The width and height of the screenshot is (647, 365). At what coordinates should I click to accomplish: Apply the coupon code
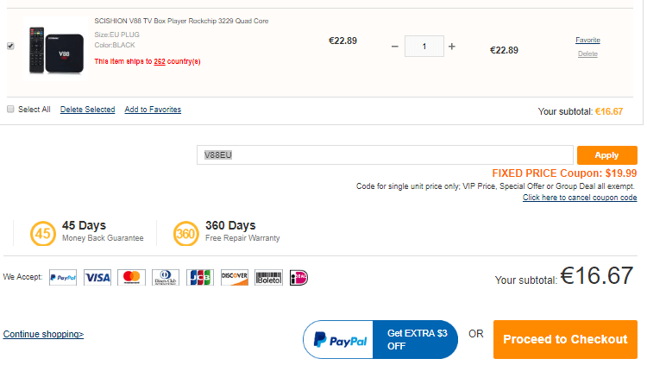[x=606, y=155]
